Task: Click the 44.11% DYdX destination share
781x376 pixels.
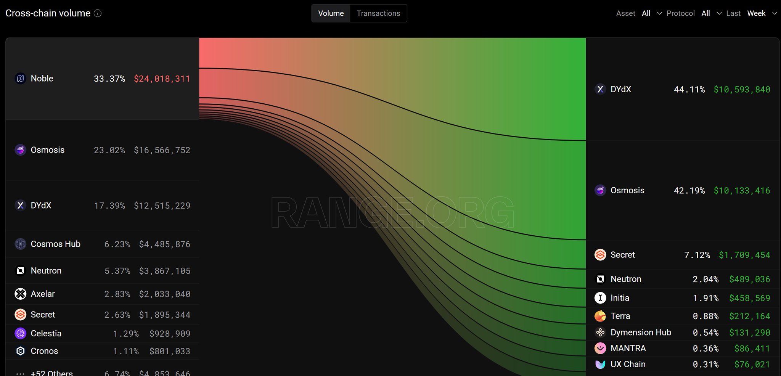Action: 689,90
